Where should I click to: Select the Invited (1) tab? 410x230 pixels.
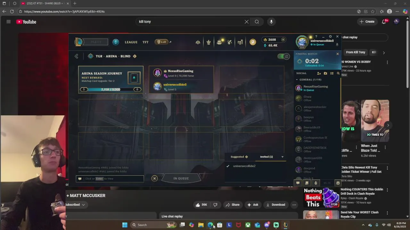(x=266, y=157)
